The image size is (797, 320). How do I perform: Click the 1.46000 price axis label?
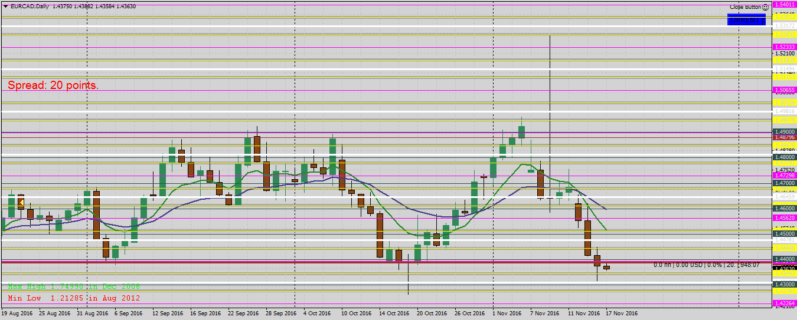pos(785,208)
